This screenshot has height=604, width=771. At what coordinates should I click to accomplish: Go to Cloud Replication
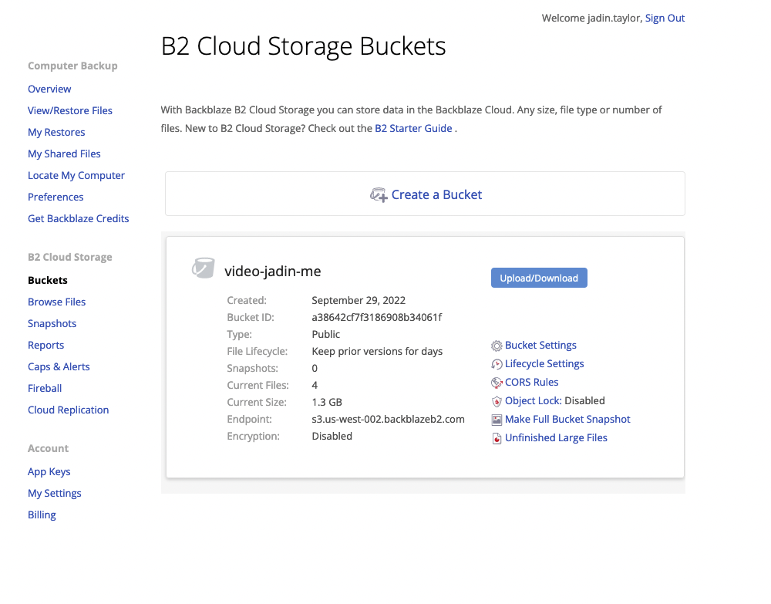(x=69, y=410)
